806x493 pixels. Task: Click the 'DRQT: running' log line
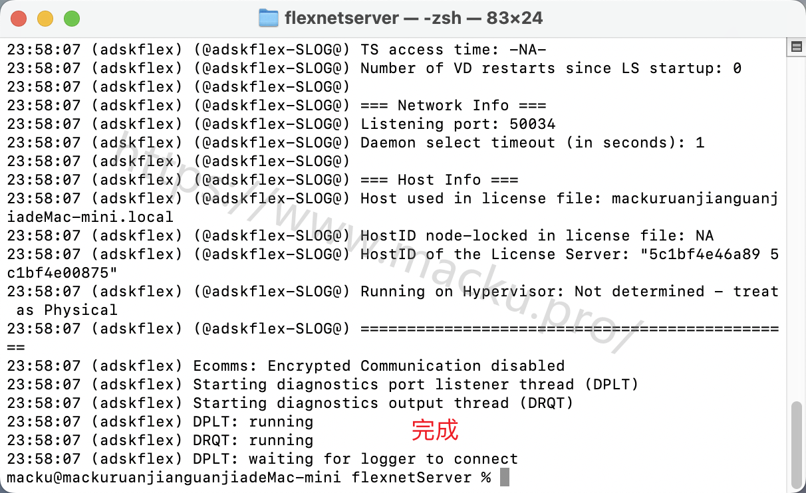253,441
